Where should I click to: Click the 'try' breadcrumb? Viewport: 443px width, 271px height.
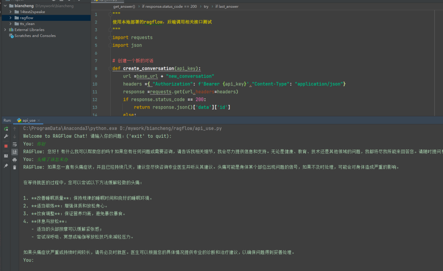(206, 7)
